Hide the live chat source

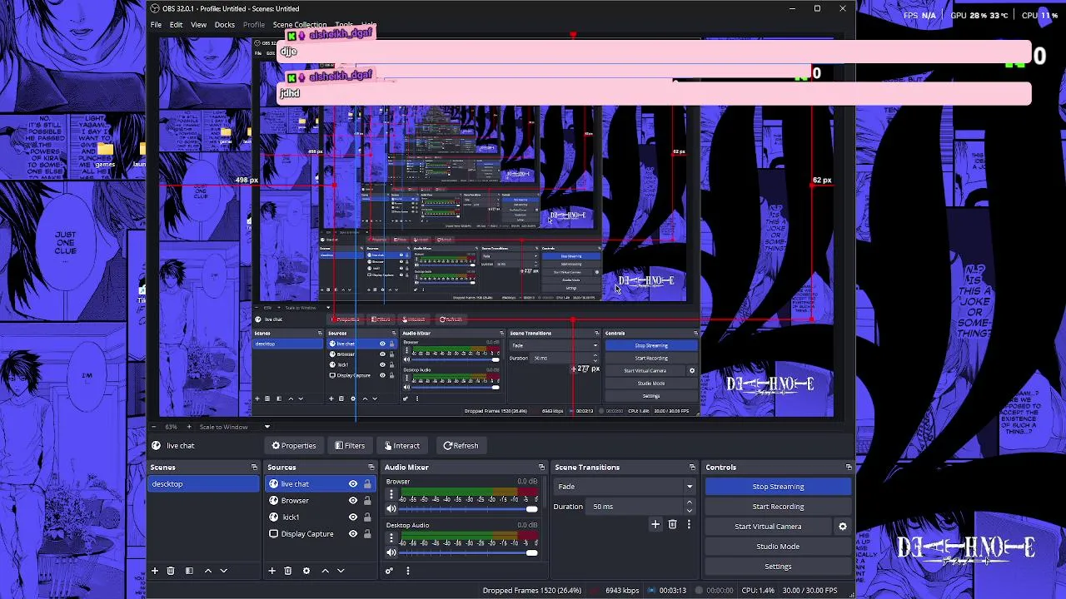[353, 484]
